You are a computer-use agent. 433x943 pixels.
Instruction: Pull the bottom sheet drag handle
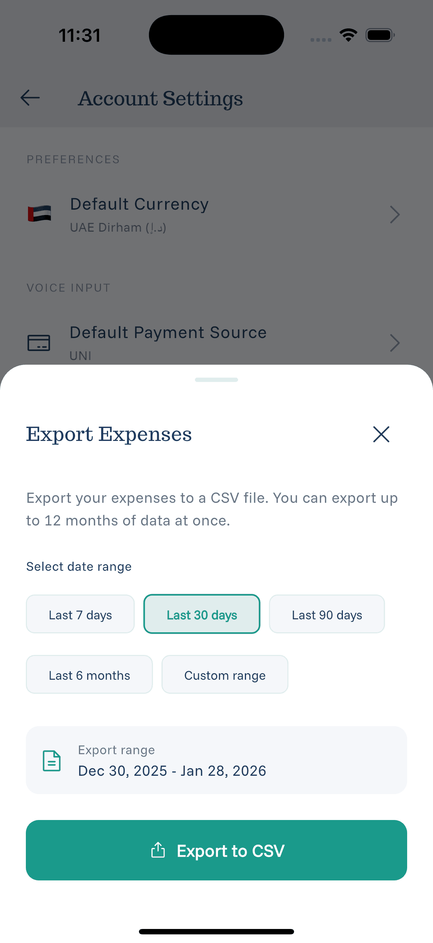pos(216,380)
